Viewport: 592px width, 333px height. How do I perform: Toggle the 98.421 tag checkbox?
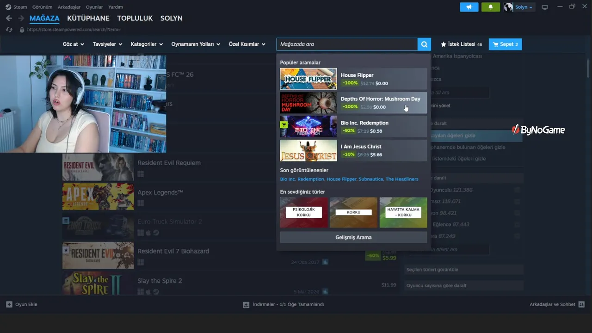(517, 213)
